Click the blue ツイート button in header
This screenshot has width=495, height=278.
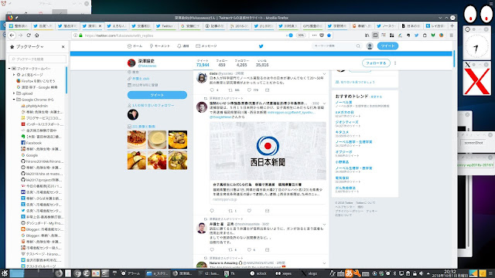tap(387, 46)
